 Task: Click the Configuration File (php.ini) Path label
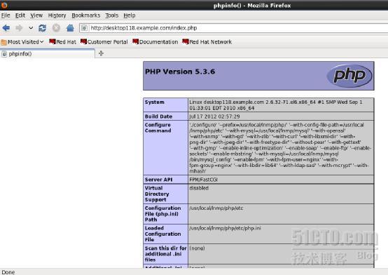point(162,214)
